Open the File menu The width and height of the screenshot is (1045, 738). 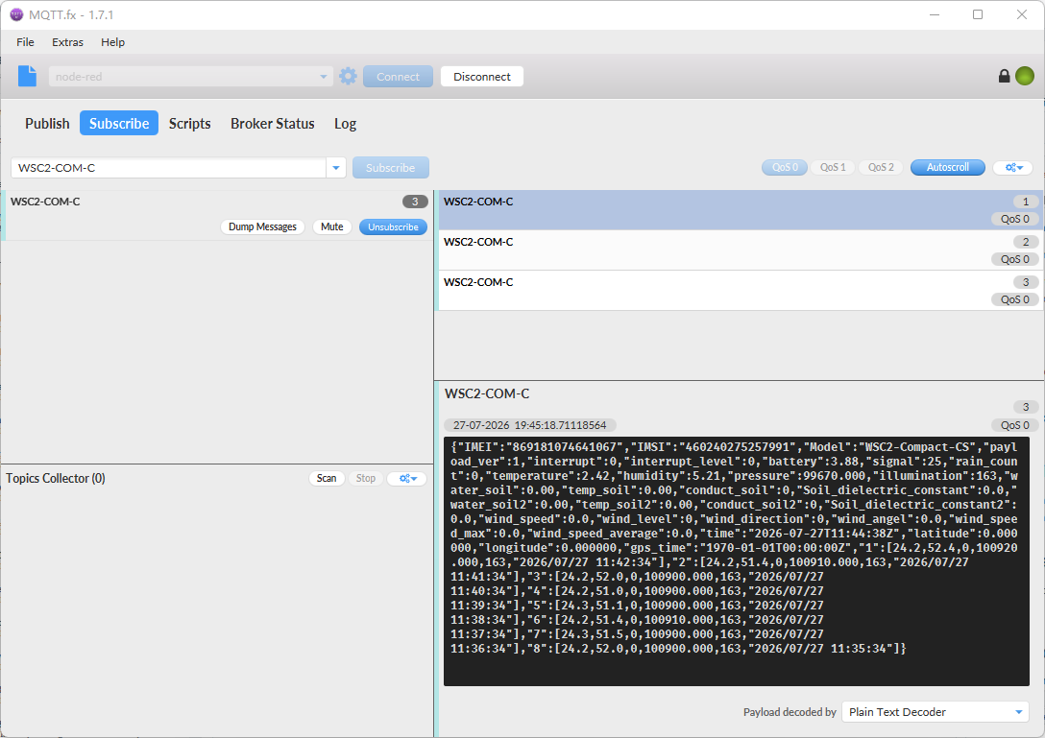point(25,42)
